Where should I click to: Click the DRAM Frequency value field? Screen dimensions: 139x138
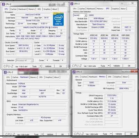(x=112, y=95)
